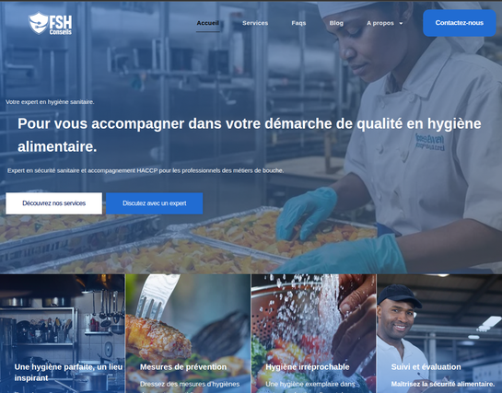The height and width of the screenshot is (393, 502).
Task: Click the Suivi et évaluation heading
Action: [426, 367]
